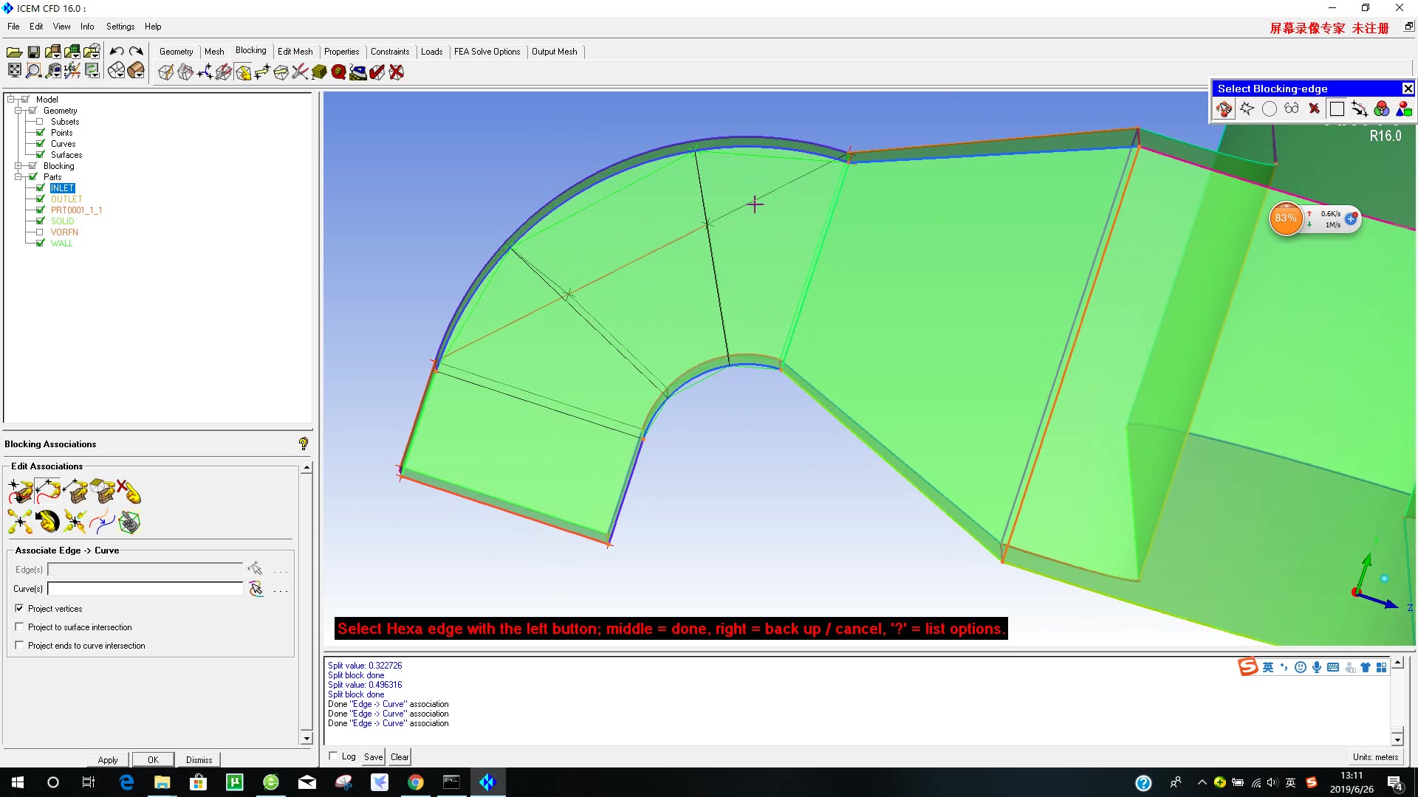Click the Create Block toolbar icon
Screen dimensions: 1418x797
pyautogui.click(x=165, y=72)
